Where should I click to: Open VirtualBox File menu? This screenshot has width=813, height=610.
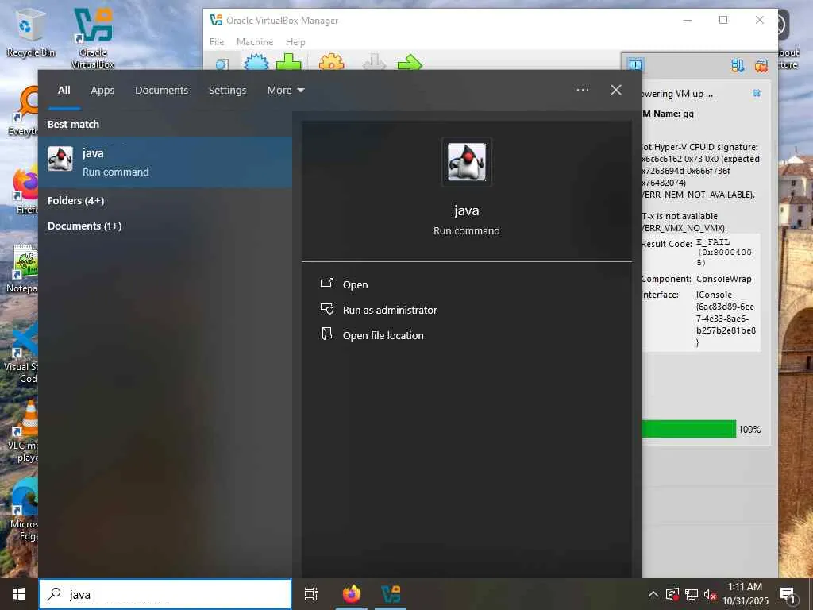coord(217,41)
